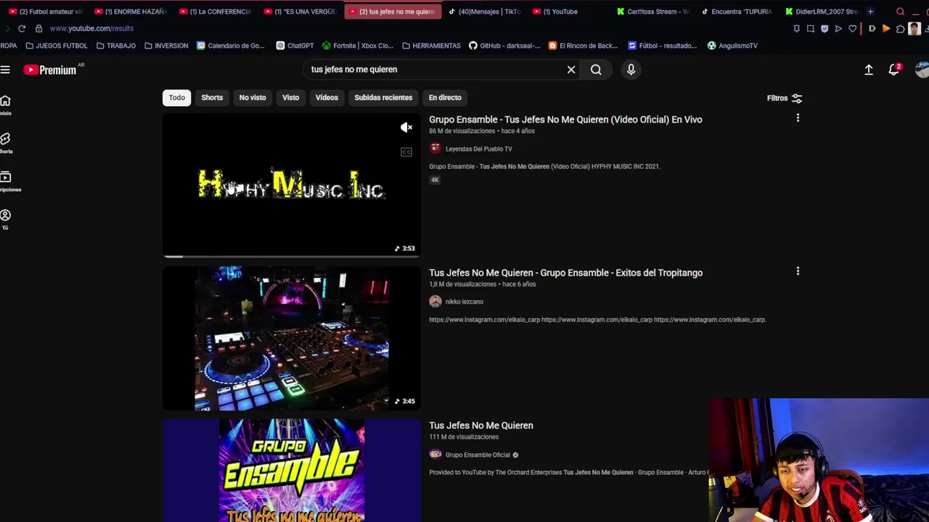
Task: Open the Tú profile sidebar icon
Action: pos(5,220)
